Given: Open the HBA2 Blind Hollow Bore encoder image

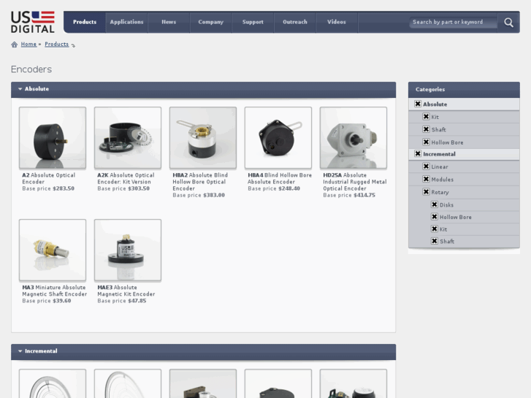Looking at the screenshot, I should tap(203, 138).
